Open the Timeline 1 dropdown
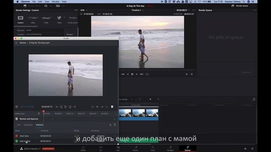Image resolution: width=271 pixels, height=152 pixels. pos(138,10)
